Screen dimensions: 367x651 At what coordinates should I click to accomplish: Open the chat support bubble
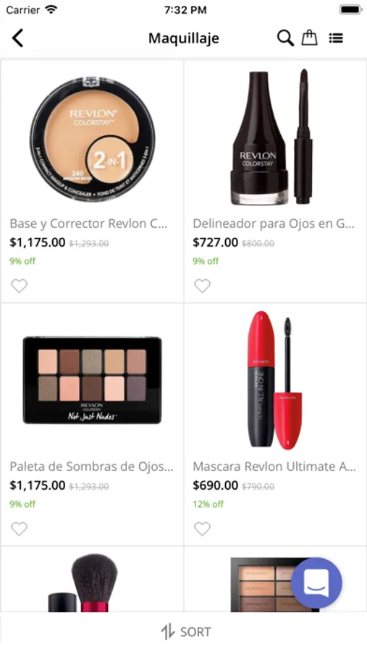pos(316,583)
